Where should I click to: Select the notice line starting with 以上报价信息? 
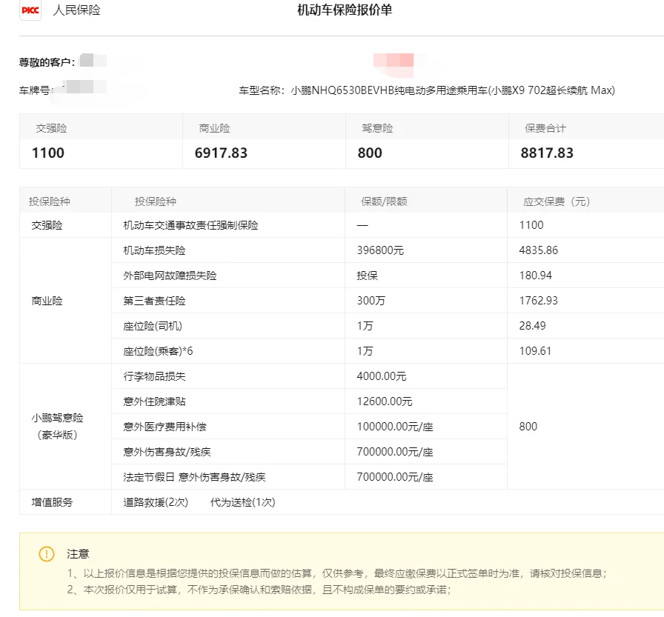(337, 573)
